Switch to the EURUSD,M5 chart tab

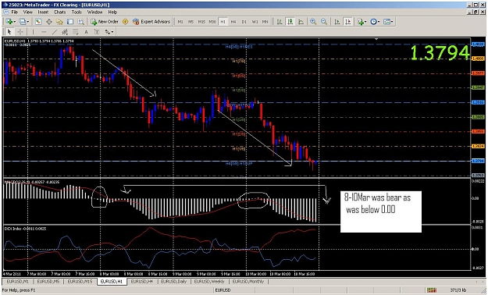[48, 281]
